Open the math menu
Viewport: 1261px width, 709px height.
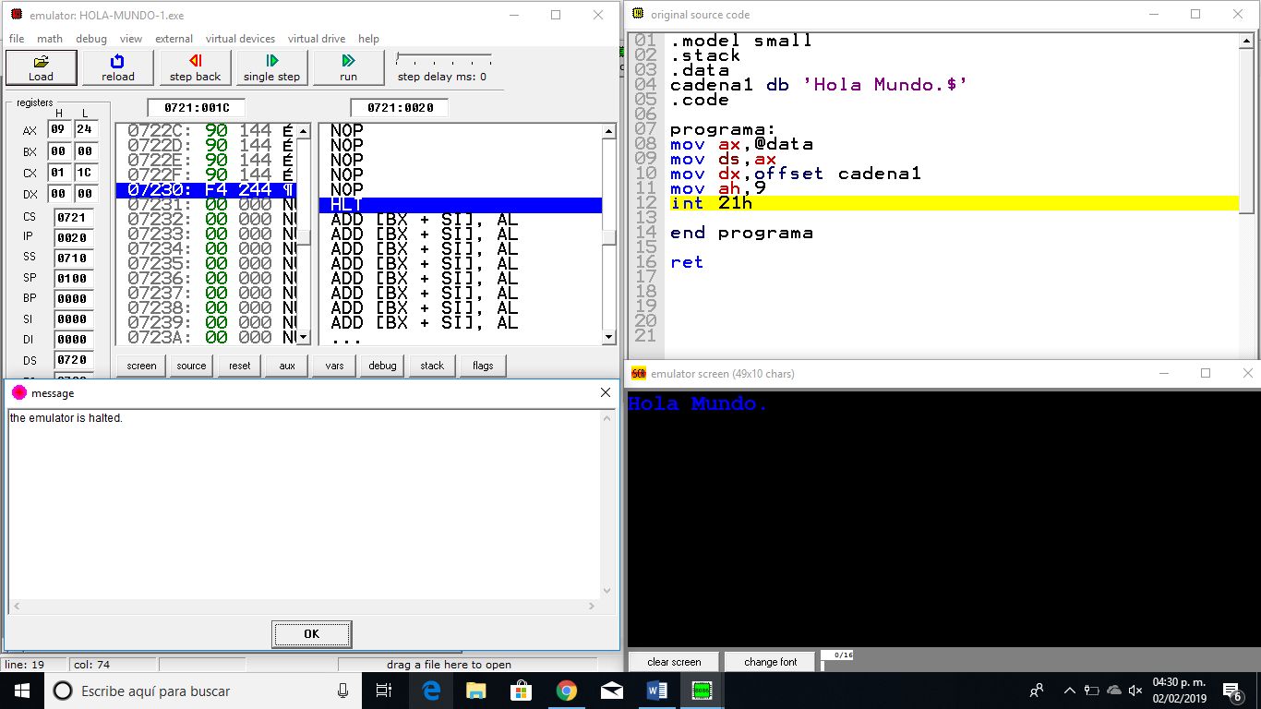click(x=50, y=39)
